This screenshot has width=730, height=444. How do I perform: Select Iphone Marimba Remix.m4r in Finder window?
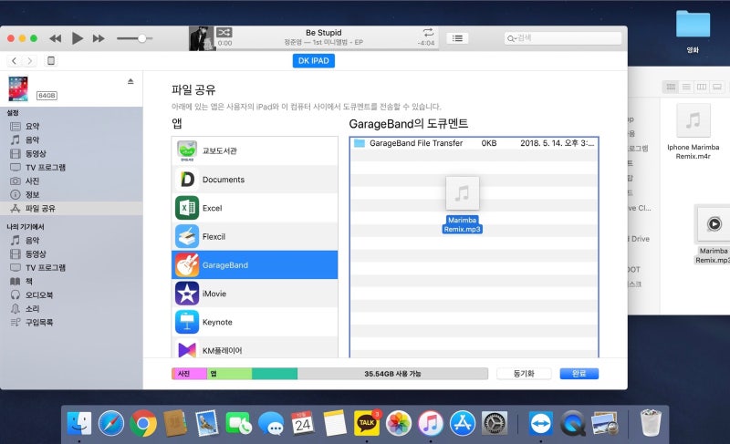693,132
